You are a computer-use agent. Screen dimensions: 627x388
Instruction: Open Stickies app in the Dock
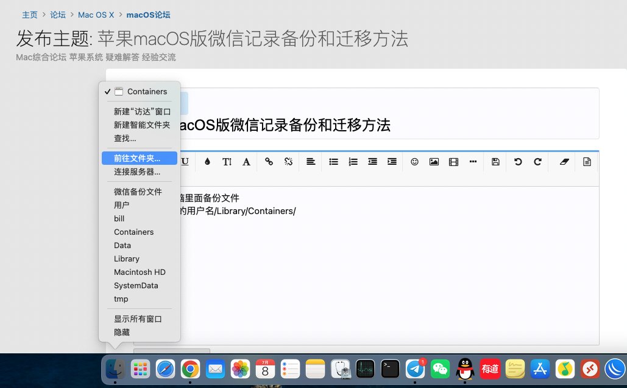tap(515, 369)
